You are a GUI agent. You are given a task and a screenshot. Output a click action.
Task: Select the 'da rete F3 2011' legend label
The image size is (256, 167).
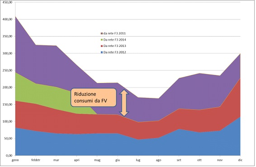click(114, 33)
